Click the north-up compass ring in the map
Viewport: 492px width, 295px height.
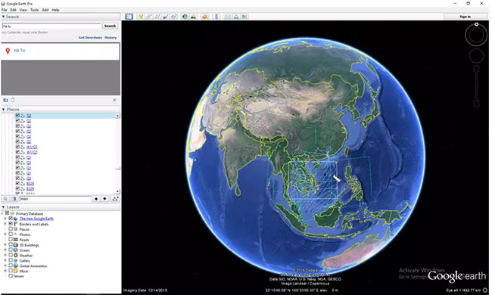pos(476,35)
